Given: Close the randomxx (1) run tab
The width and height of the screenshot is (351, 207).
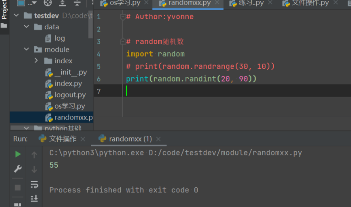Looking at the screenshot, I should pyautogui.click(x=159, y=139).
